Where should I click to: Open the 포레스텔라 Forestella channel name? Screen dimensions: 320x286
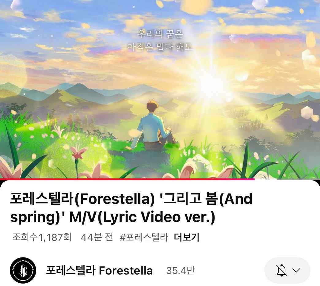tap(99, 270)
